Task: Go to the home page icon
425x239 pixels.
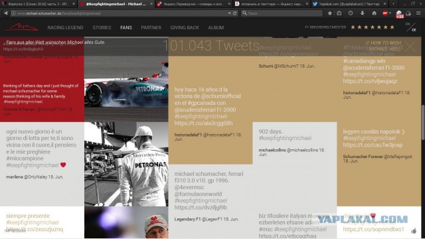Action: (374, 13)
